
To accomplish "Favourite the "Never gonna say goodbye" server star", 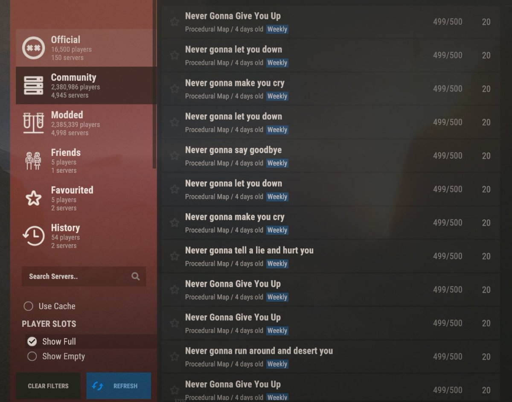I will (175, 156).
